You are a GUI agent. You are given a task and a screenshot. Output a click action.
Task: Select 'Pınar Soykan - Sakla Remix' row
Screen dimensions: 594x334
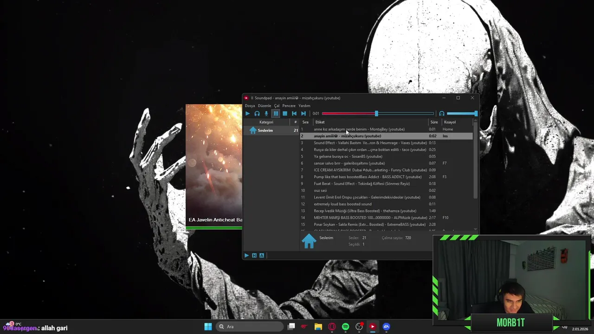click(x=386, y=225)
